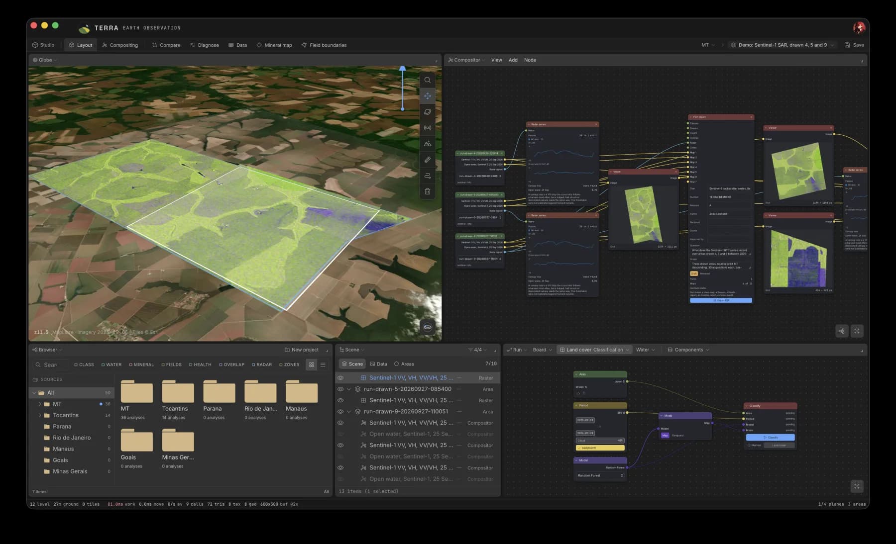The width and height of the screenshot is (896, 544).
Task: Click the Save button
Action: tap(854, 45)
